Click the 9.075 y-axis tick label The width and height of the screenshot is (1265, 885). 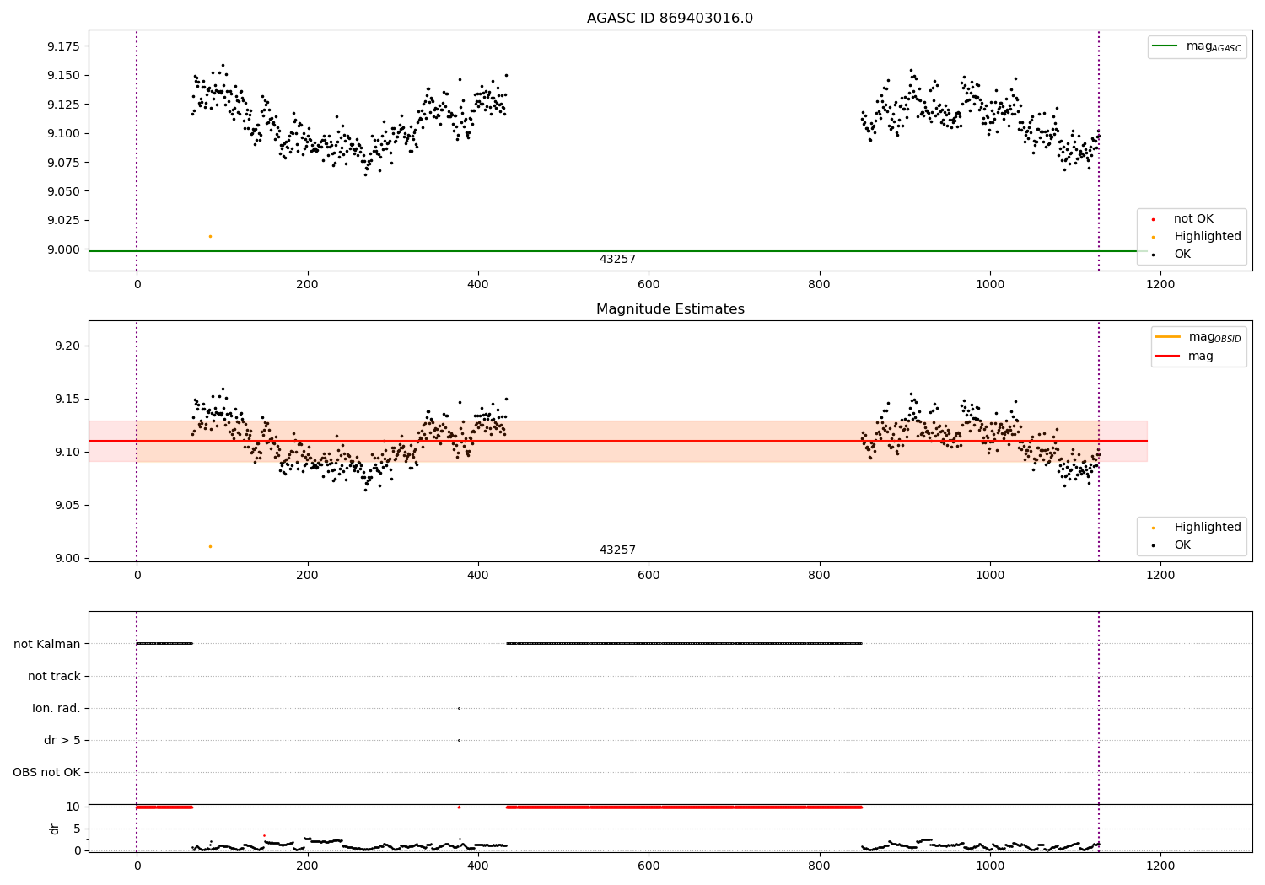click(64, 162)
